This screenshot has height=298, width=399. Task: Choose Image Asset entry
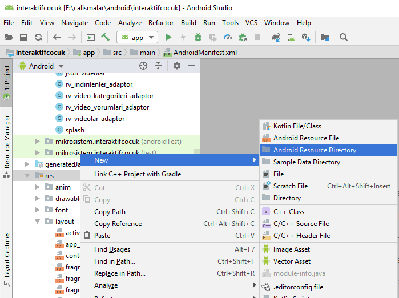pos(328,249)
